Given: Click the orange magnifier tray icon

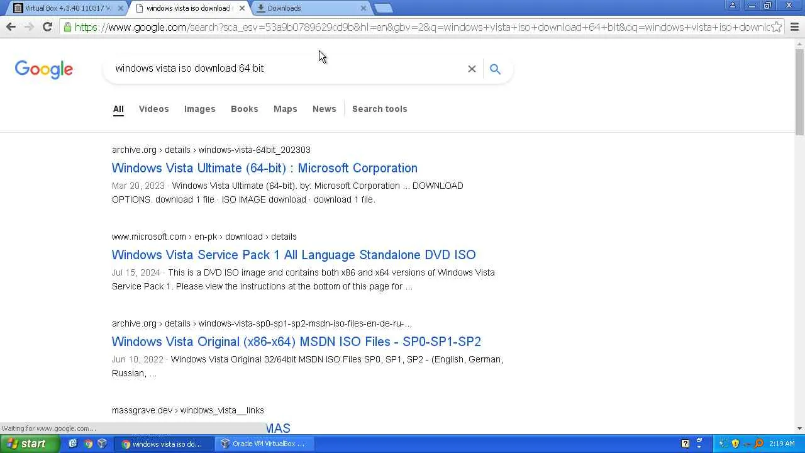Looking at the screenshot, I should tap(759, 444).
